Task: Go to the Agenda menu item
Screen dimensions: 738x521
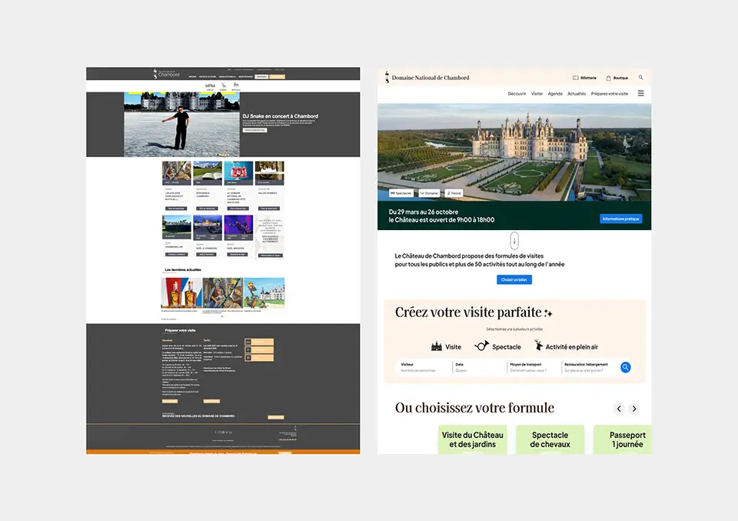Action: coord(555,94)
